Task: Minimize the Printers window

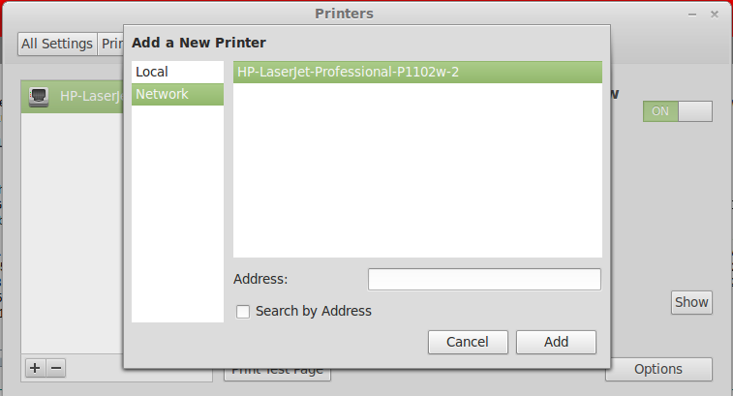Action: (693, 15)
